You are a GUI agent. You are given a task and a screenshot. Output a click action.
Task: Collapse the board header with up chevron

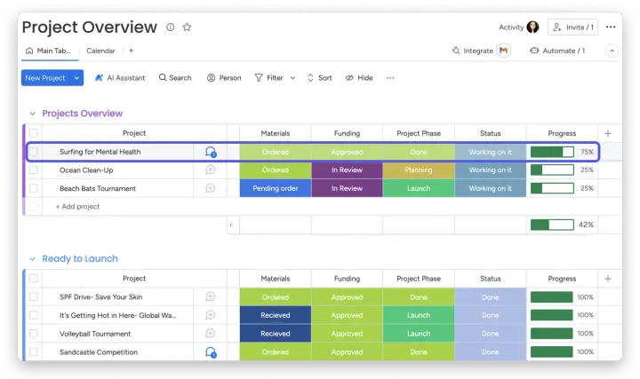pyautogui.click(x=612, y=51)
